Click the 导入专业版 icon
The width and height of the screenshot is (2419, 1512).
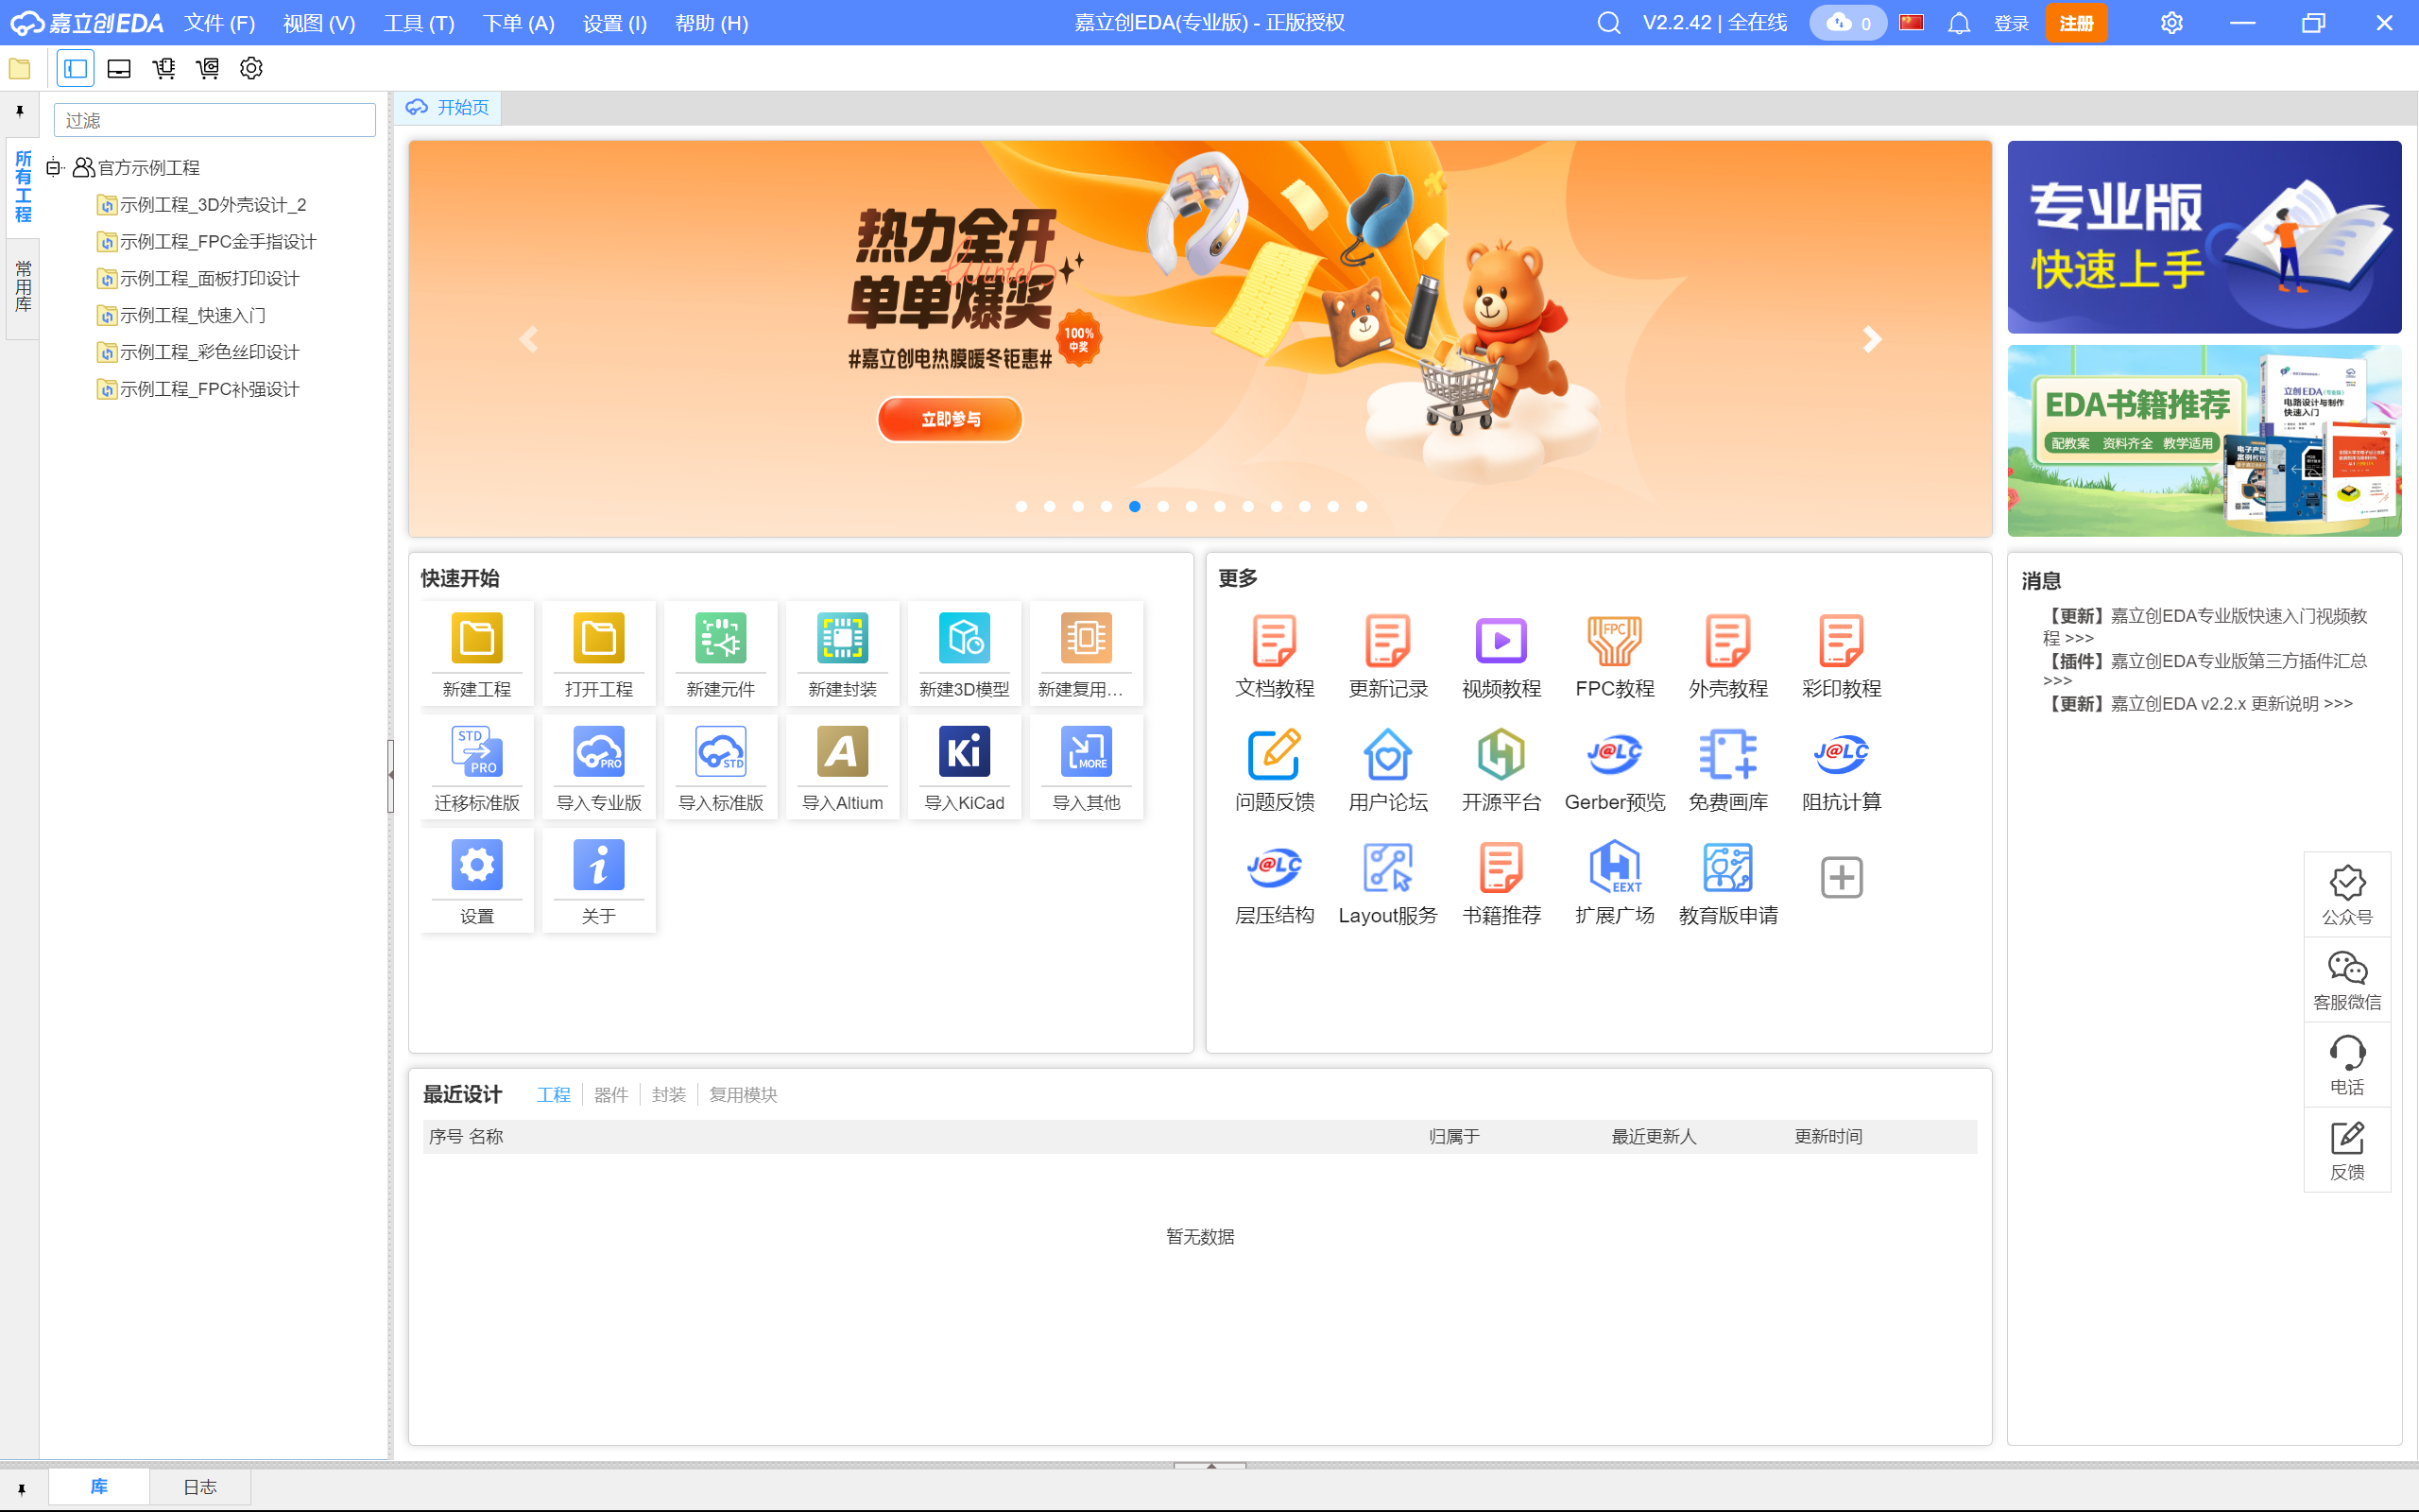pyautogui.click(x=599, y=751)
